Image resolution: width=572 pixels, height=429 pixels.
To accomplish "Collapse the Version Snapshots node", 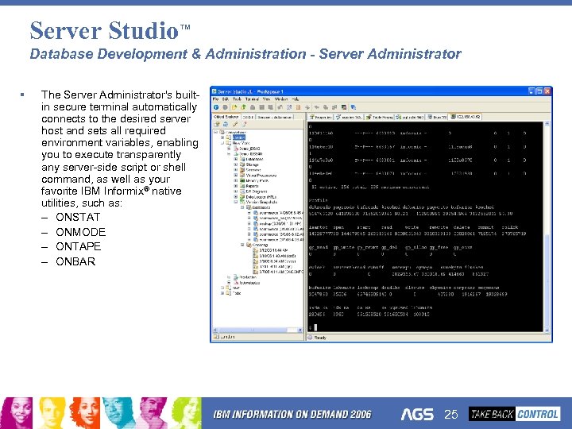I will [x=236, y=202].
